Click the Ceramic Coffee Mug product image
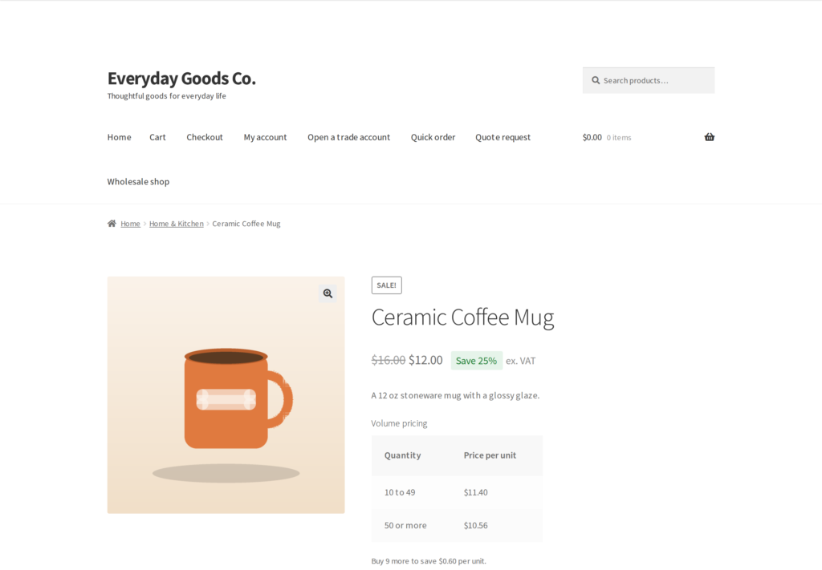The image size is (822, 570). [x=226, y=395]
